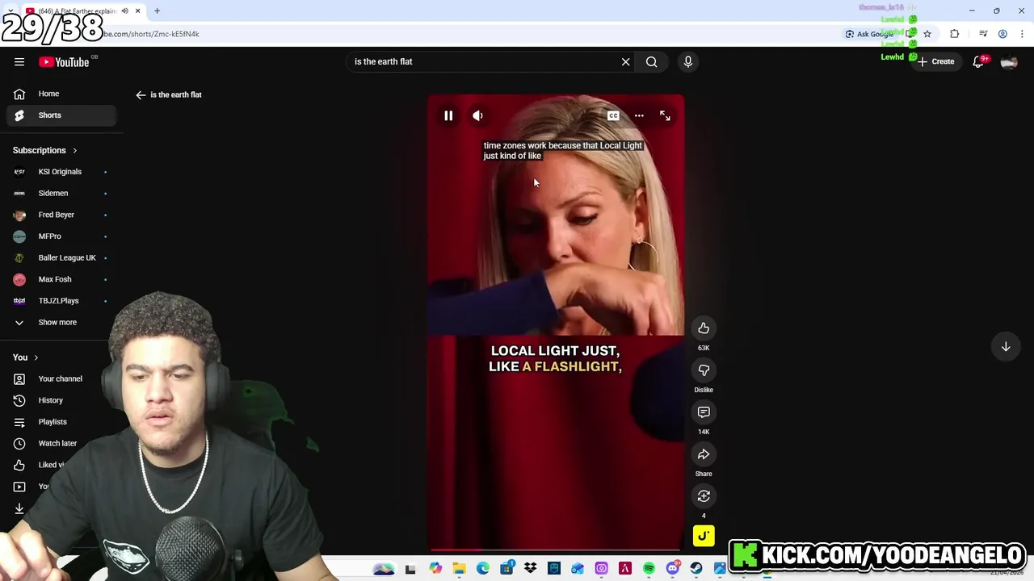Open the notifications bell

pos(978,61)
